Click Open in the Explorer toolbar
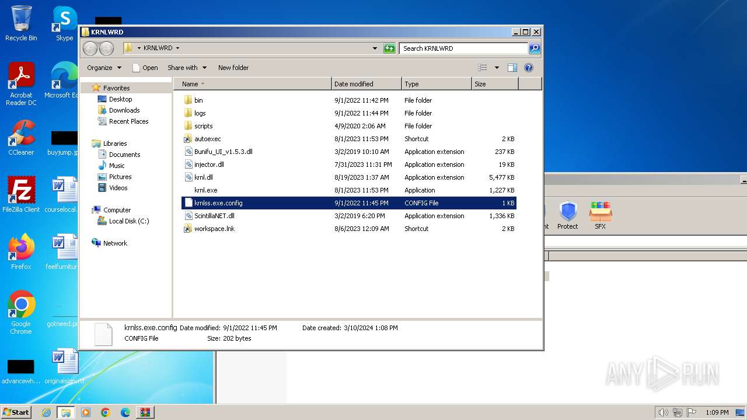Screen dimensions: 747x420 coord(145,68)
